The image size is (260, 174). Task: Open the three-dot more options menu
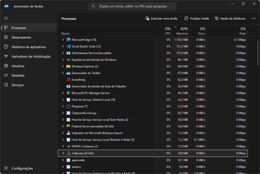(253, 19)
